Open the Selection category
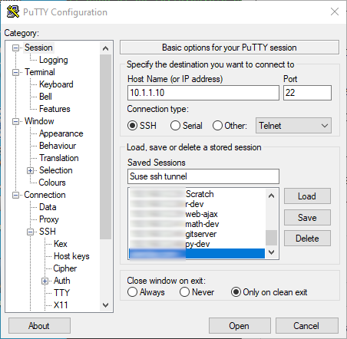347x339 pixels. click(55, 170)
